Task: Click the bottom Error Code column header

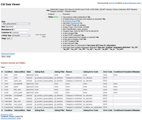Action: click(x=108, y=110)
